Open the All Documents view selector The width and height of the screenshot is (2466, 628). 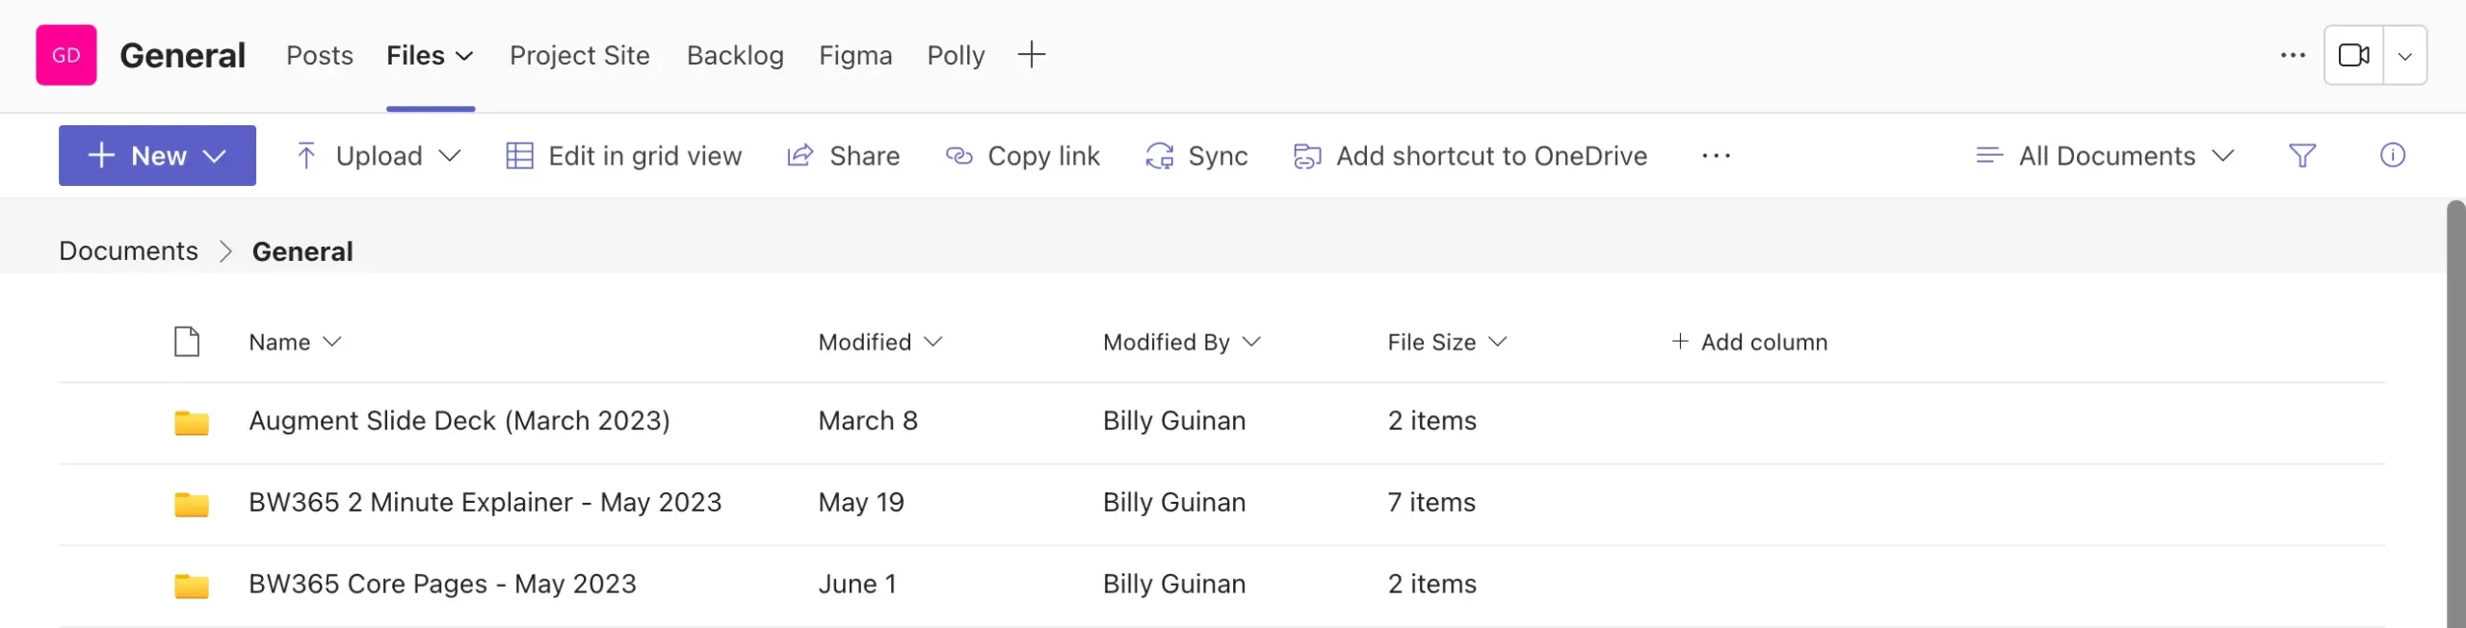click(2105, 155)
